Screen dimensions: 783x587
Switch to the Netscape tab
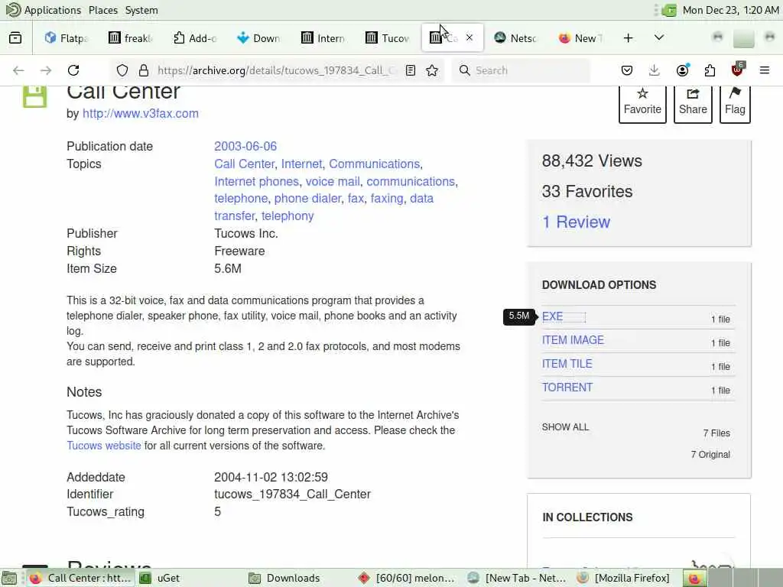click(516, 38)
